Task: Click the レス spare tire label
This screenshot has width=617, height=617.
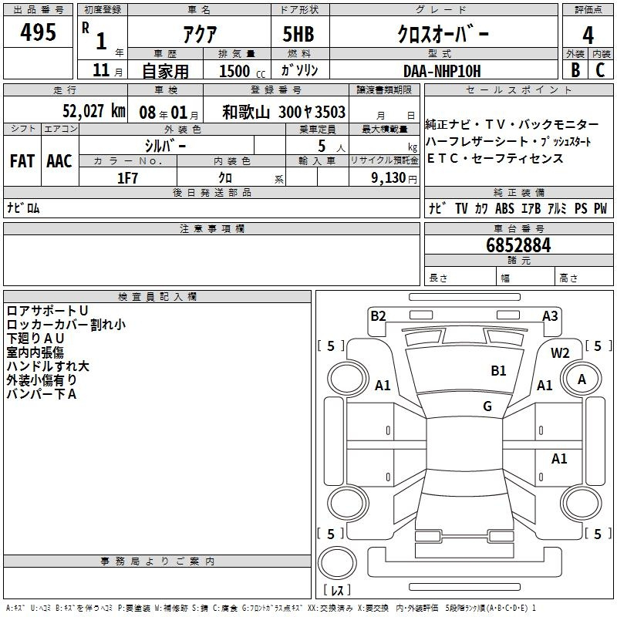Action: [337, 590]
